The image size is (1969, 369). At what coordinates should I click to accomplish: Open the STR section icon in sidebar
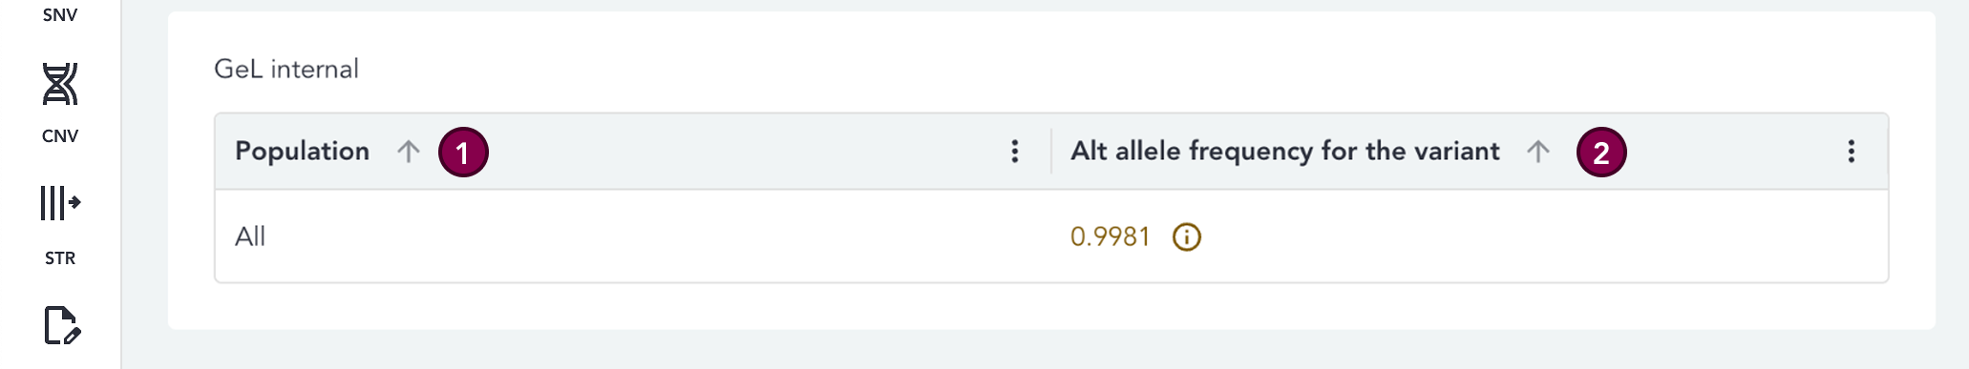(60, 203)
